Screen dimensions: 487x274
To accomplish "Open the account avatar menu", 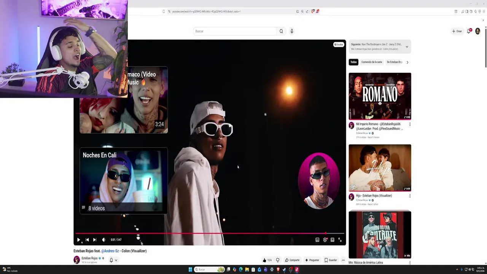I will (477, 31).
